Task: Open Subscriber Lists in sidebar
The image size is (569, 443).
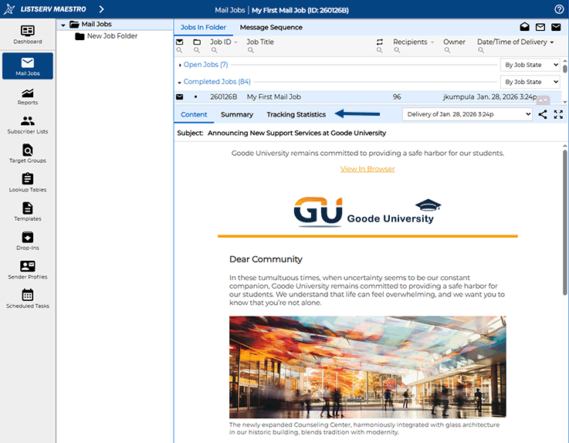Action: [28, 125]
